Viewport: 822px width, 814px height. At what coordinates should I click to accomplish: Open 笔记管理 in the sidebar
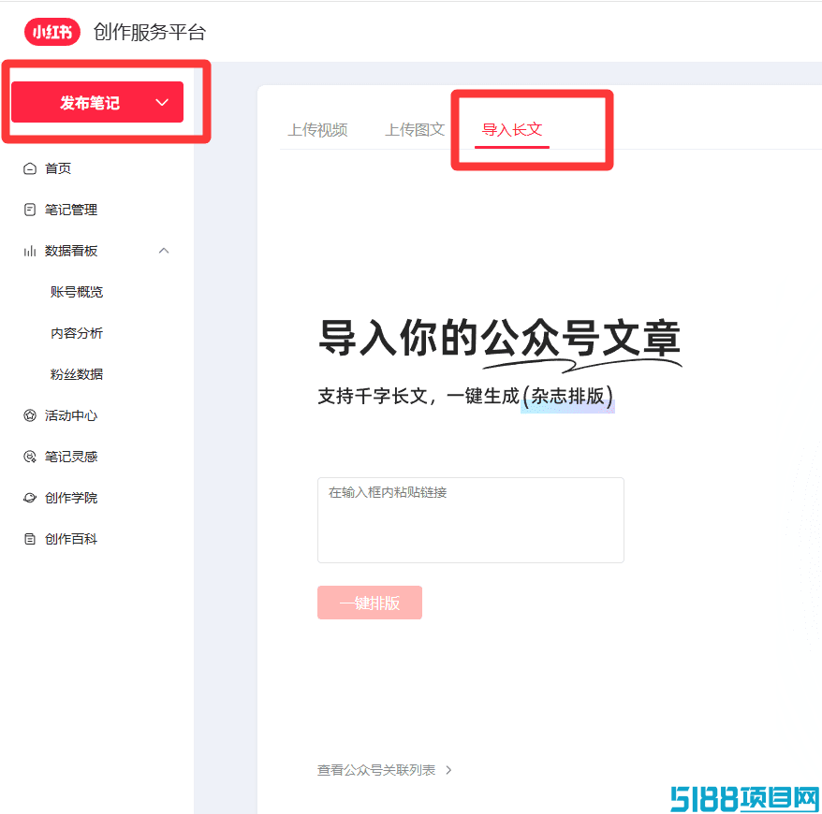tap(71, 210)
